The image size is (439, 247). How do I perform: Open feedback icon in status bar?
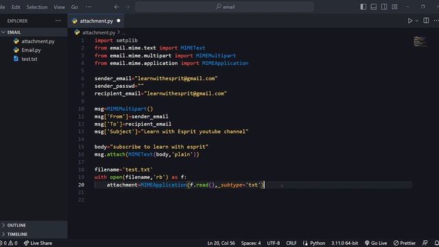coord(425,243)
